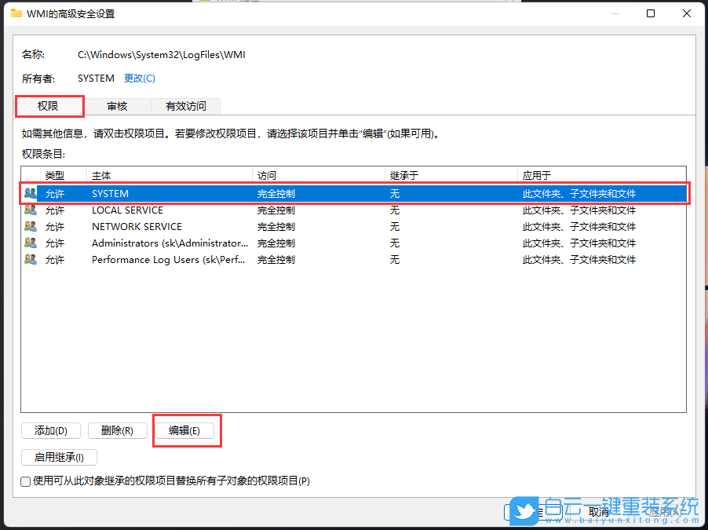Click the 删除(R) button
Viewport: 708px width, 530px height.
click(117, 430)
